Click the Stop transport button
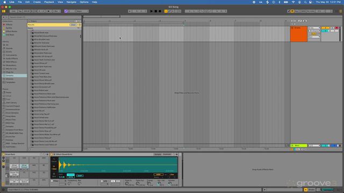The height and width of the screenshot is (193, 344). coord(155,11)
